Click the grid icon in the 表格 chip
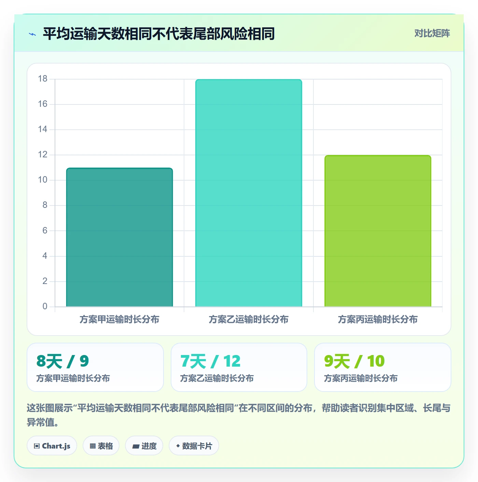The image size is (478, 482). [x=93, y=446]
